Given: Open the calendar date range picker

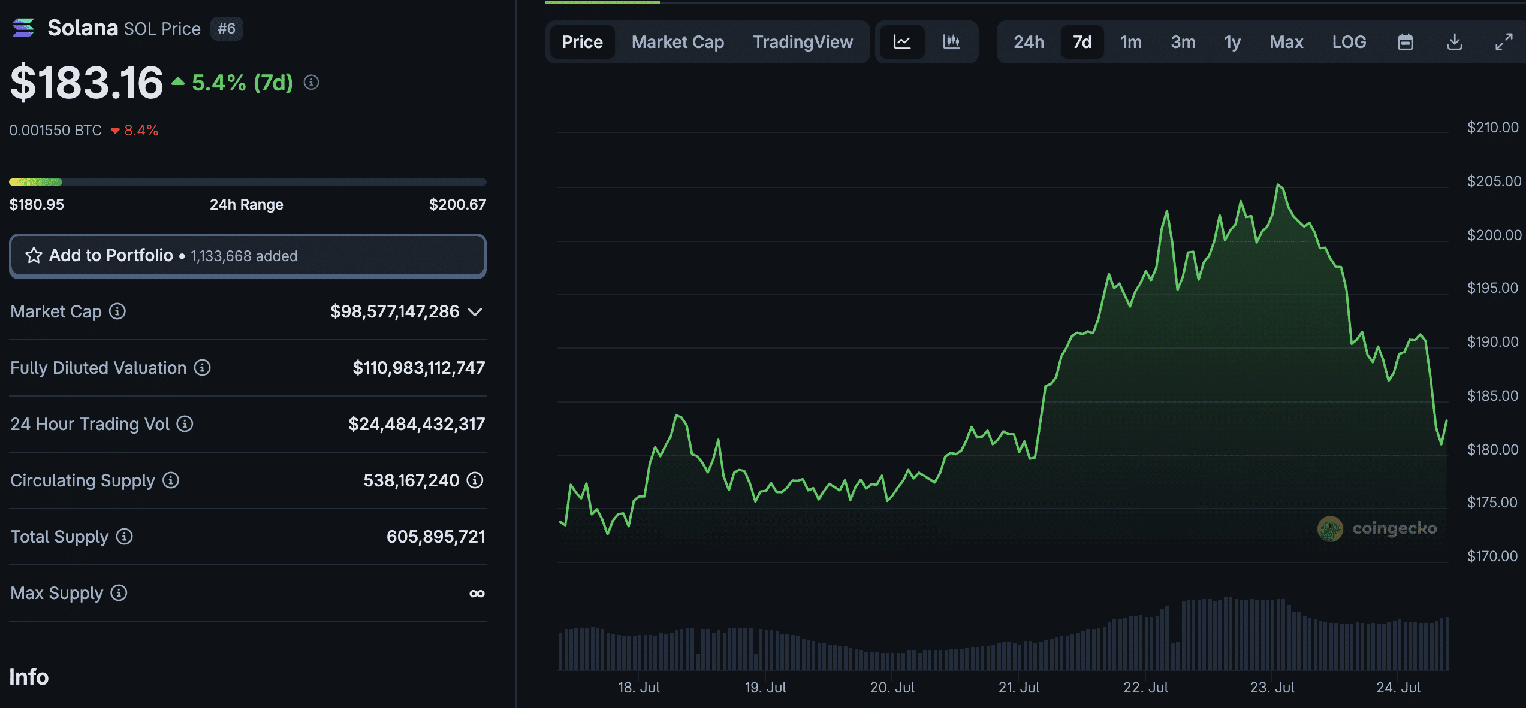Looking at the screenshot, I should point(1406,42).
